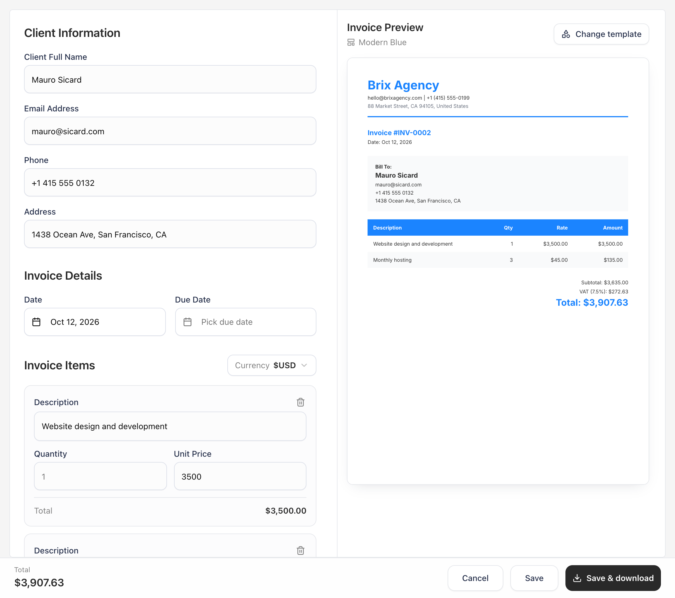Click Total: $3,907.63 in invoice preview
This screenshot has width=675, height=598.
coord(592,302)
